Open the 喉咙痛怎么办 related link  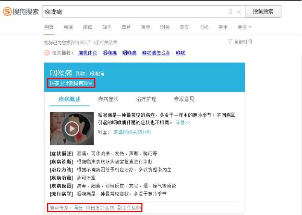click(156, 53)
